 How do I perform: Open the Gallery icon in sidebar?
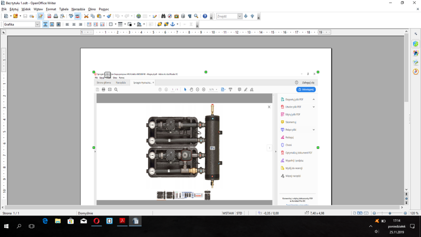pos(416,62)
